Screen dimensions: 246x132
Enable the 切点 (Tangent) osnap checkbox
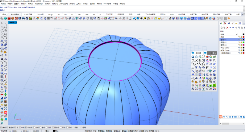[47, 128]
